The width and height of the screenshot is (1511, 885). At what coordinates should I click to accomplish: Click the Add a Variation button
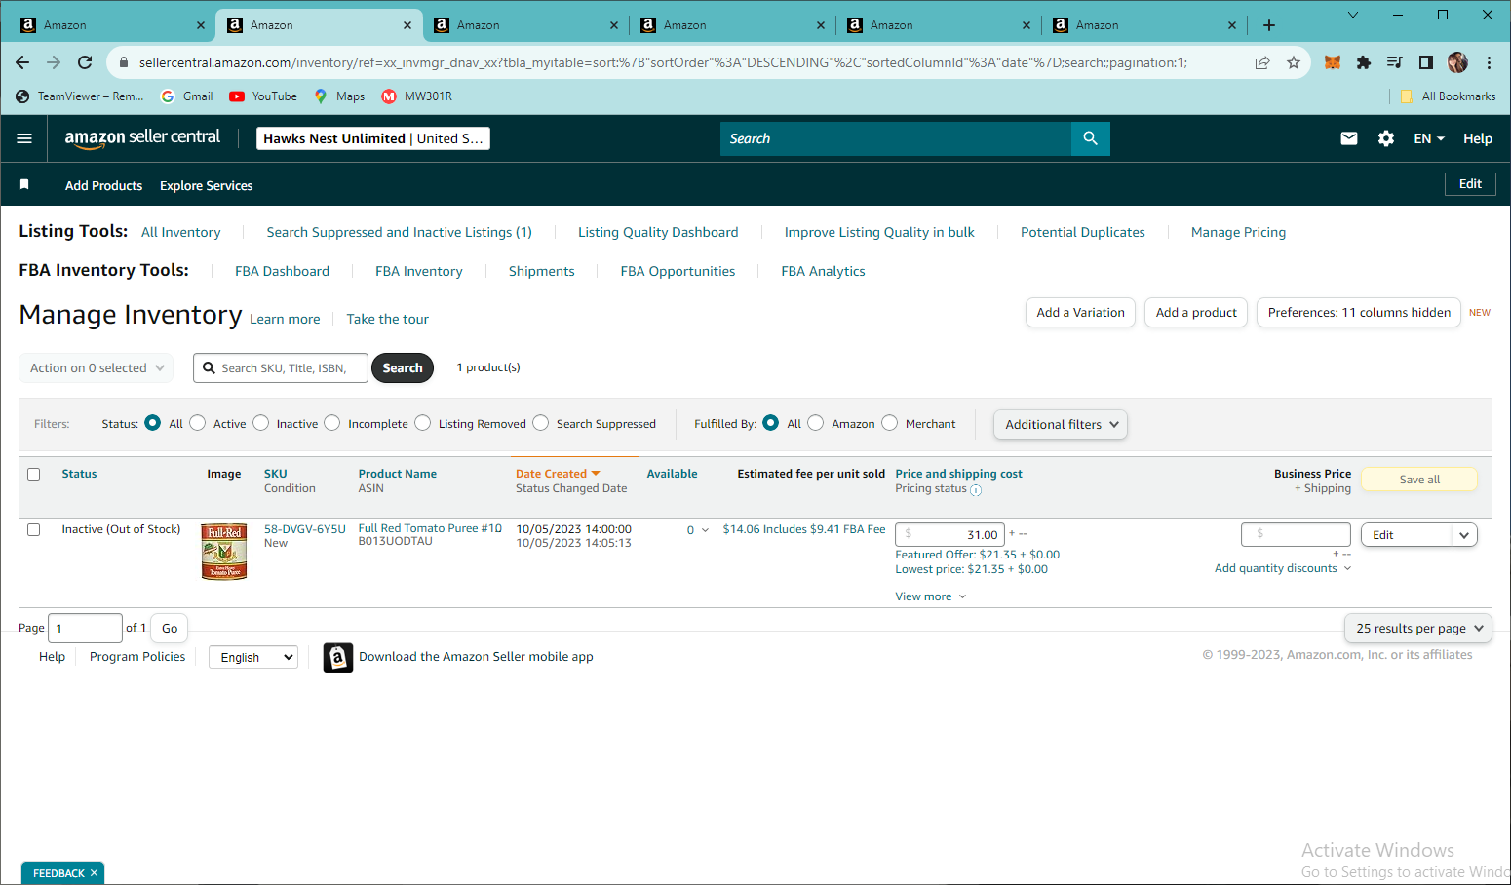(1080, 313)
